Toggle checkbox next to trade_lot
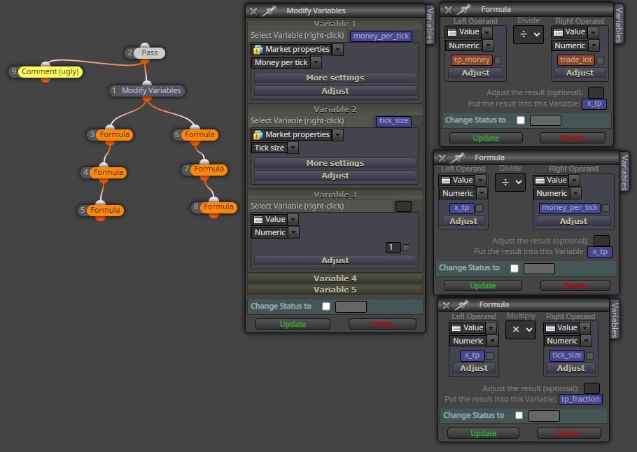The width and height of the screenshot is (637, 452). (600, 60)
